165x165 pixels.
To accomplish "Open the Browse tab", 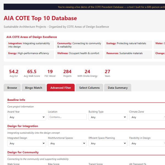I will click(12, 88).
